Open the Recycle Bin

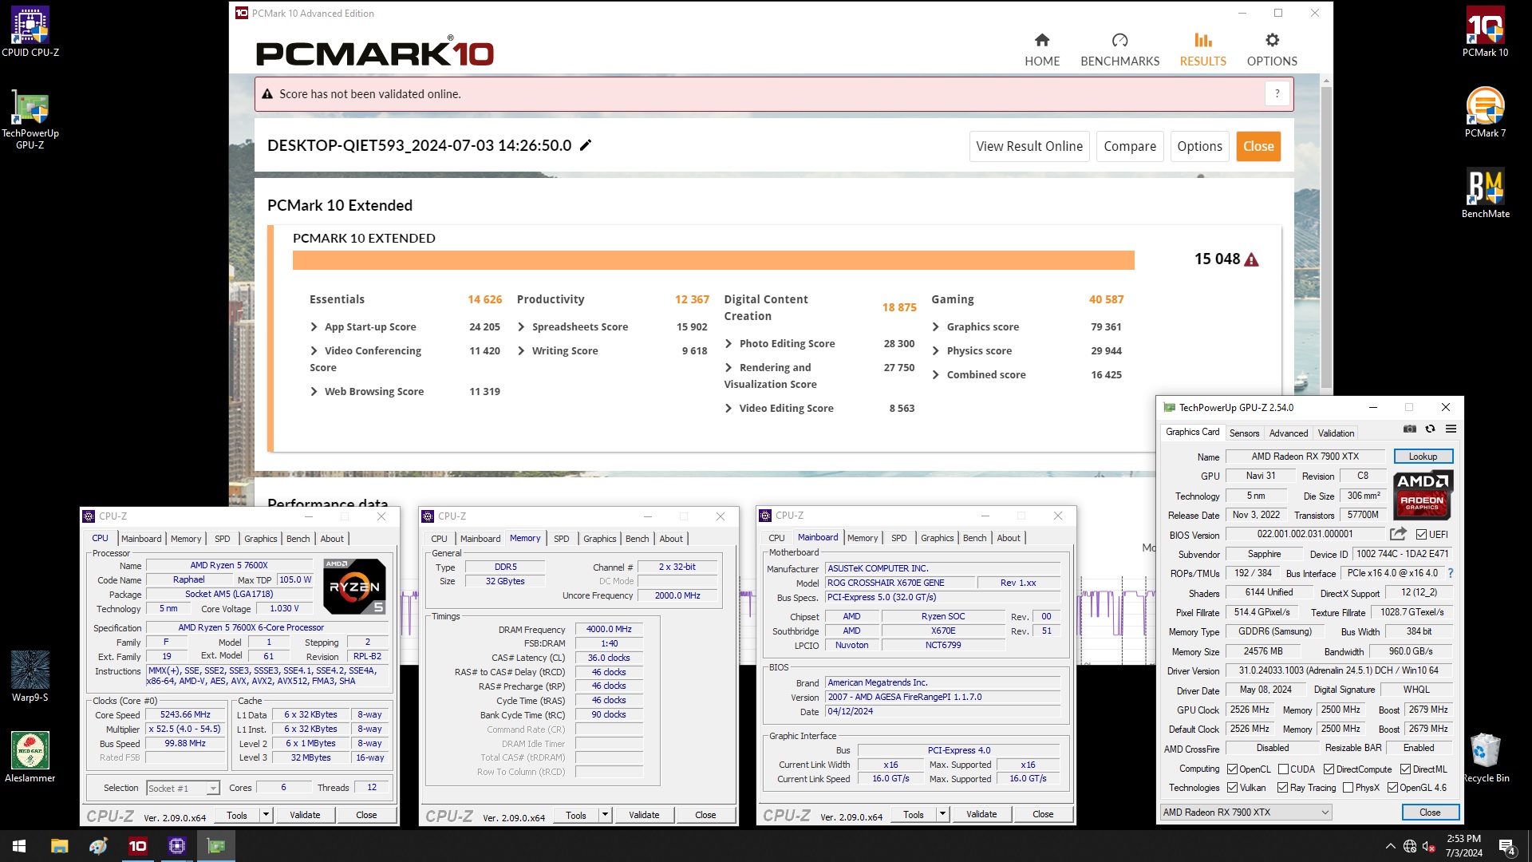(x=1485, y=757)
